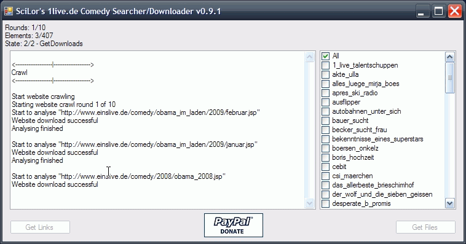Click 'Start website crawling' log line
The height and width of the screenshot is (244, 466).
click(43, 96)
